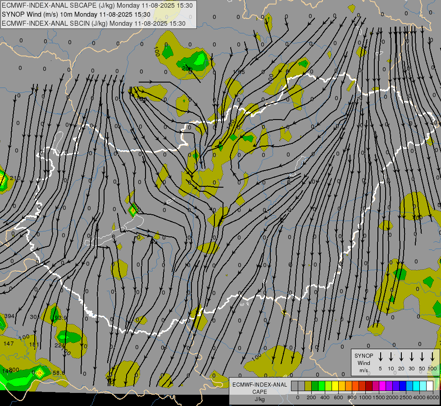This screenshot has height=406, width=441.
Task: Click the green hatched diamond CAPE cell
Action: click(x=133, y=210)
